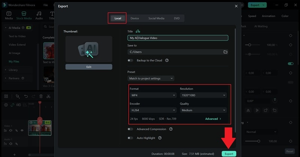Open the File menu

point(45,5)
